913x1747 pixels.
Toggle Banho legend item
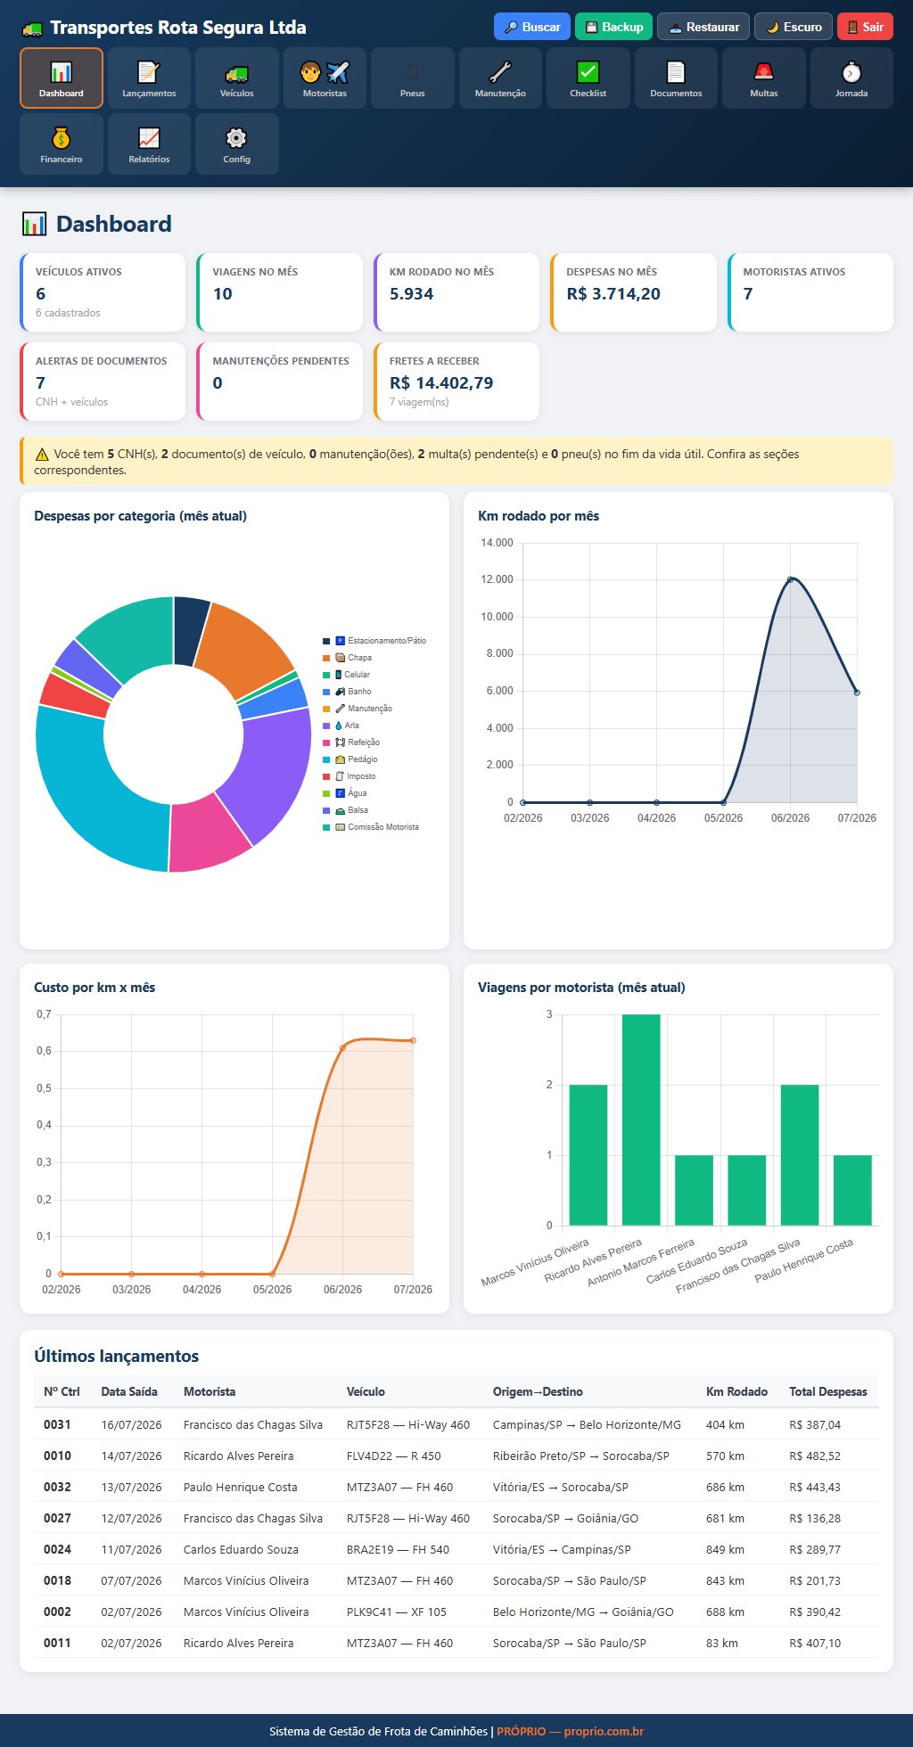point(347,692)
